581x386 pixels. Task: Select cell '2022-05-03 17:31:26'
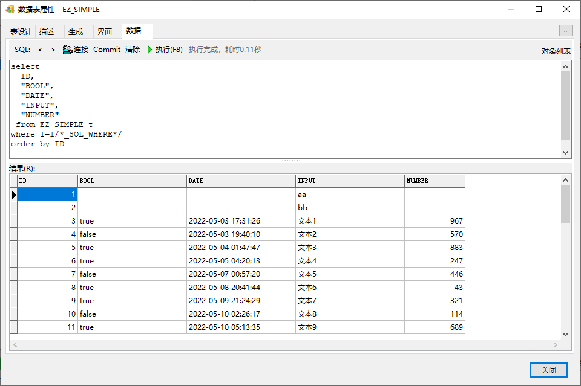pyautogui.click(x=241, y=221)
